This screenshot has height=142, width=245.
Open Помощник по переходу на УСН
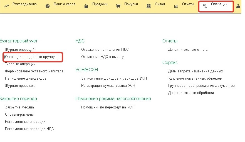point(108,107)
